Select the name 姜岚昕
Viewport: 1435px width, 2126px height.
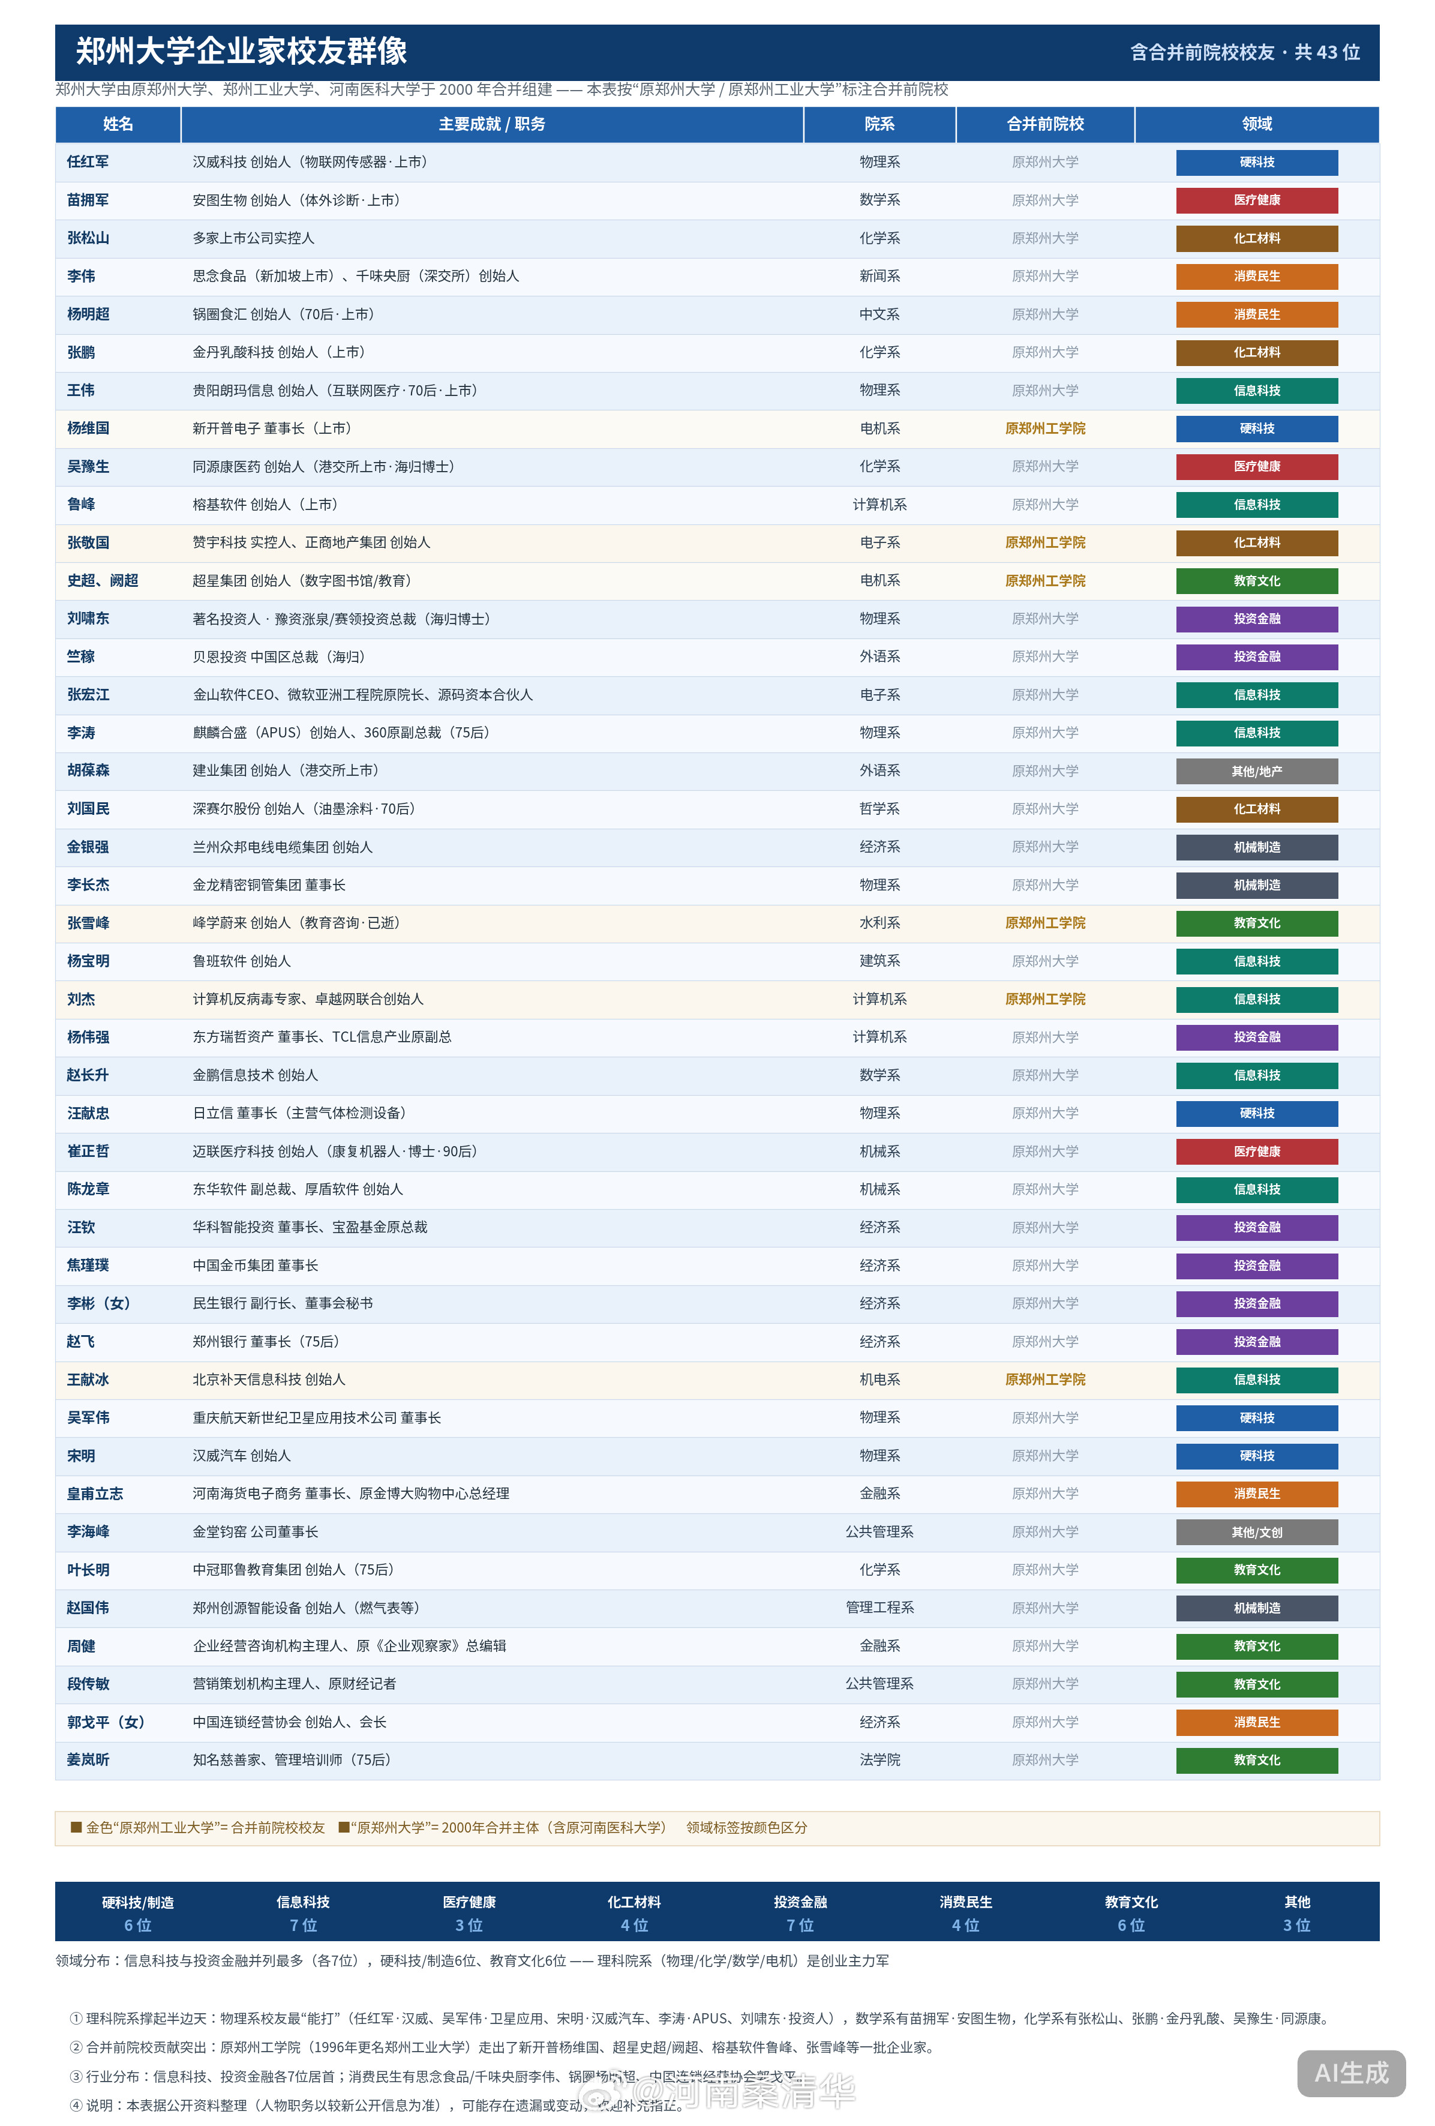(88, 1760)
